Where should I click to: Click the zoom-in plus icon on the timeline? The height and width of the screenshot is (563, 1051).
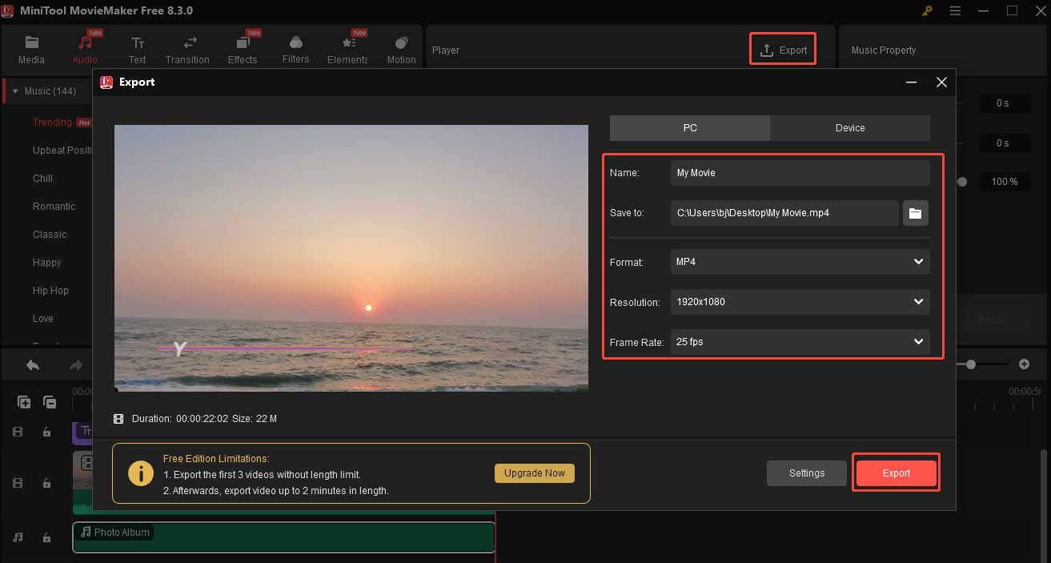[1024, 364]
